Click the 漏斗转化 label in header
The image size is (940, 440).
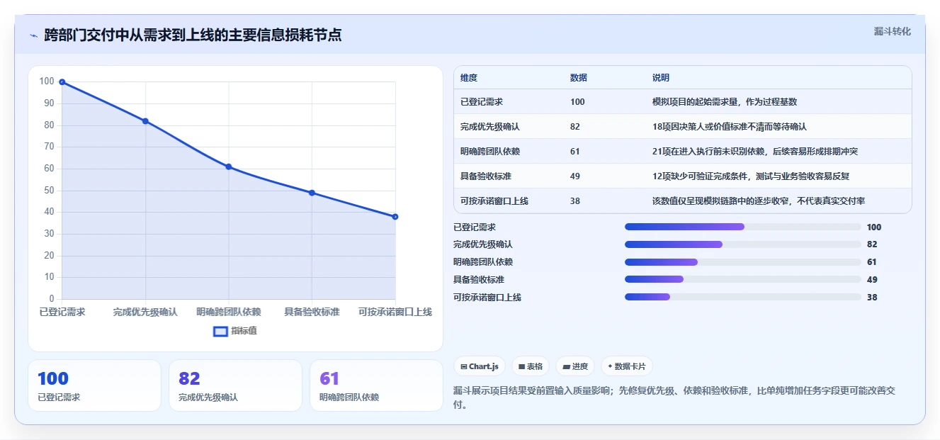pos(892,32)
